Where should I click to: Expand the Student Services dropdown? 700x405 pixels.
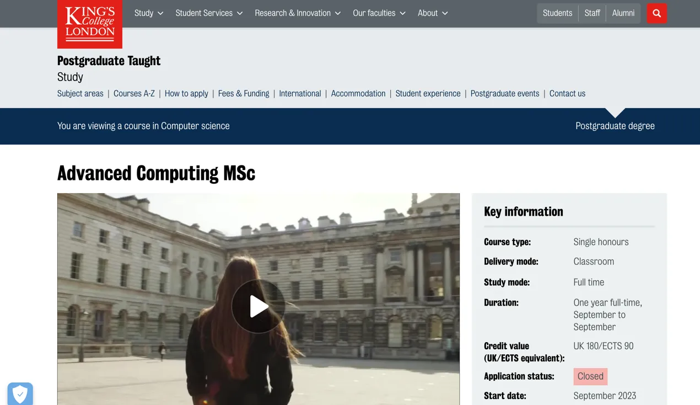pyautogui.click(x=209, y=13)
